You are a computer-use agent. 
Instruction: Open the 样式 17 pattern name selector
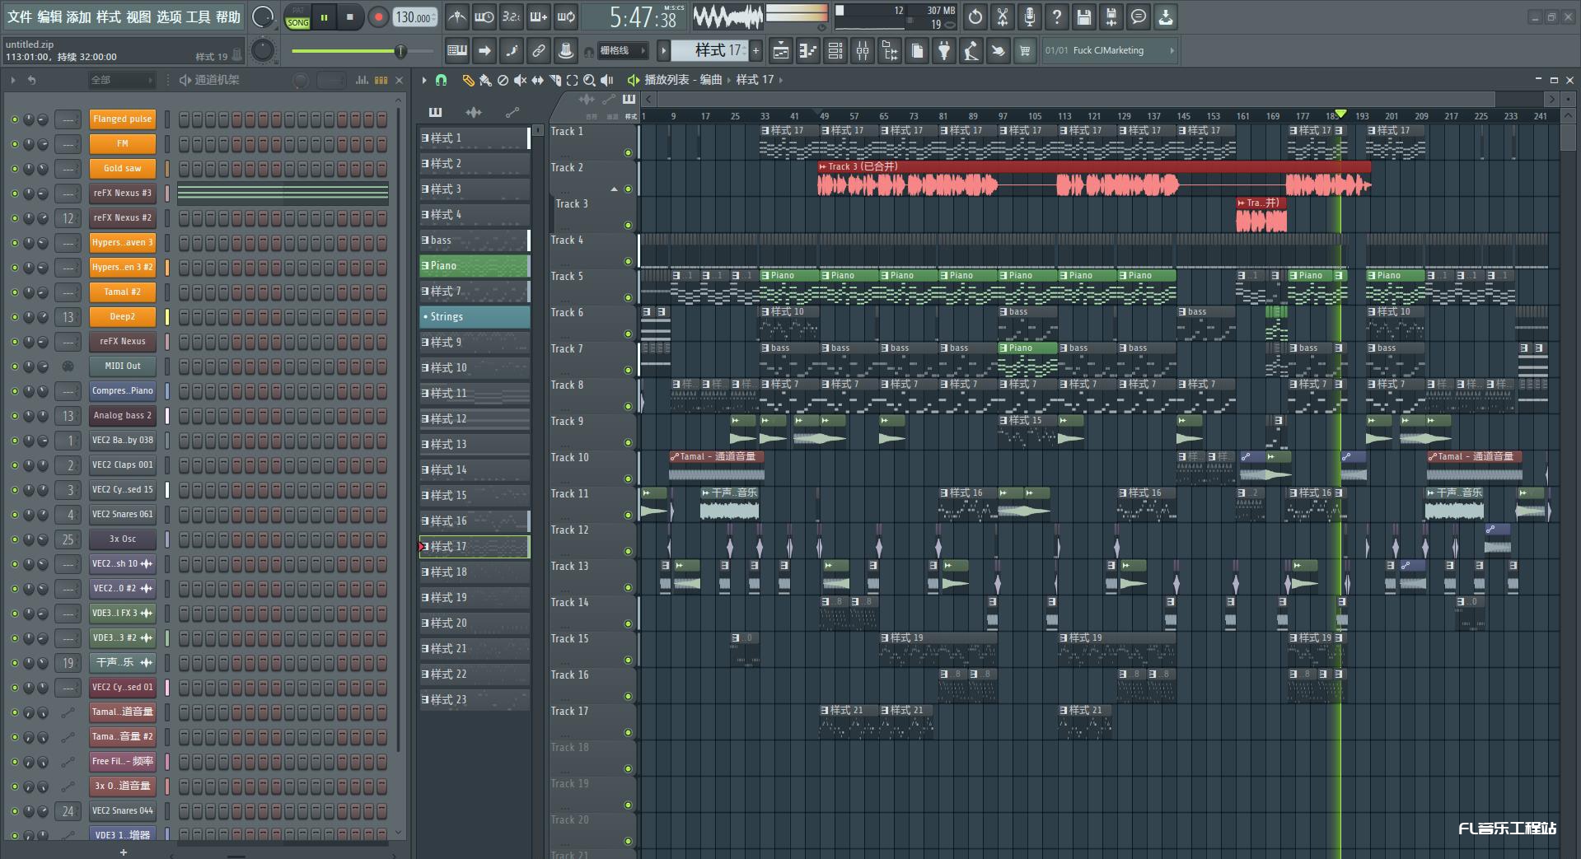click(x=709, y=51)
